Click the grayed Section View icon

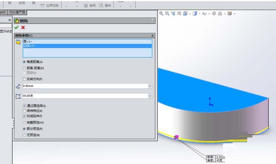point(179,13)
